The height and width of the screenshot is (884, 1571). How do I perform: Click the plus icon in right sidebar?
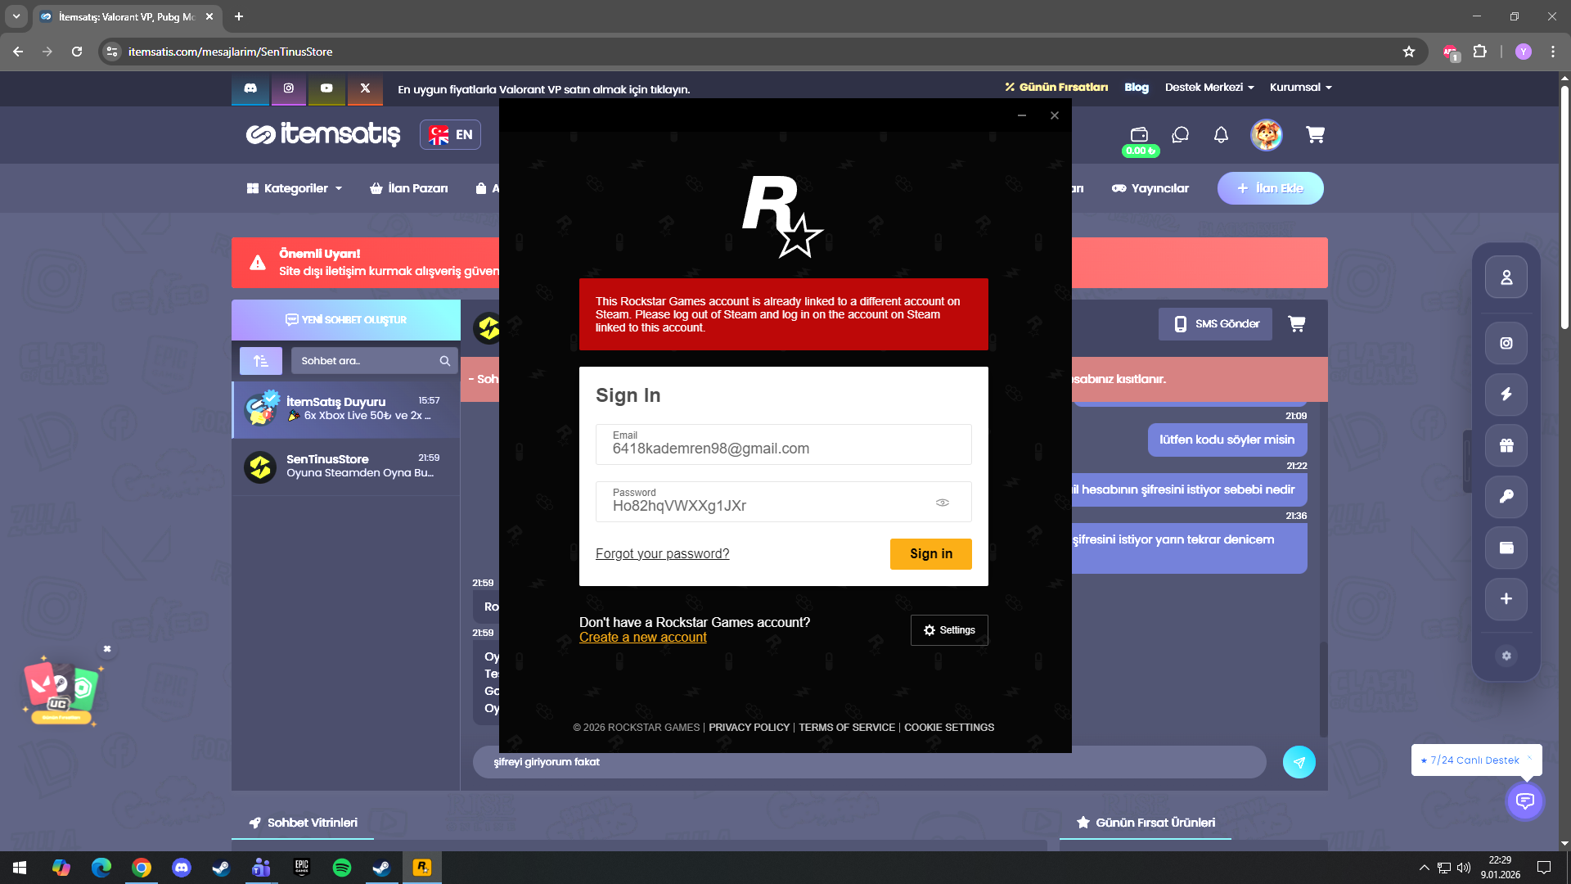coord(1506,599)
